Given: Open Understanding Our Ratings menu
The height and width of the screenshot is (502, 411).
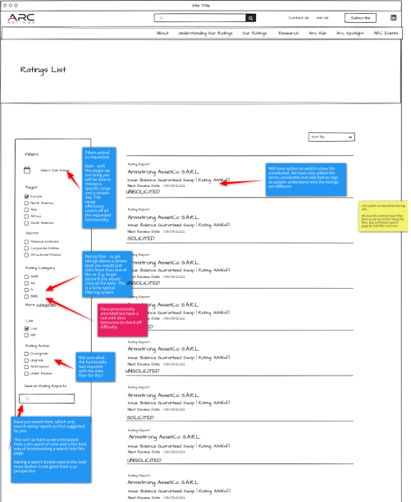Looking at the screenshot, I should pyautogui.click(x=205, y=34).
